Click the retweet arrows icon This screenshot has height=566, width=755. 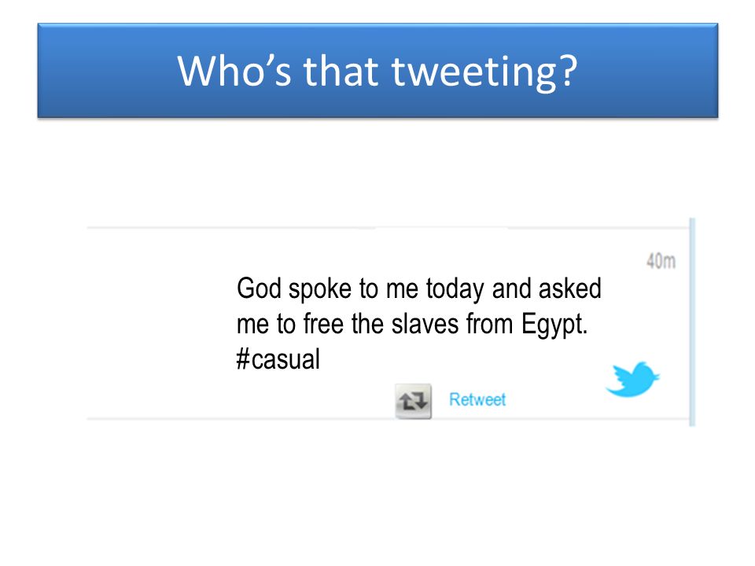point(413,400)
